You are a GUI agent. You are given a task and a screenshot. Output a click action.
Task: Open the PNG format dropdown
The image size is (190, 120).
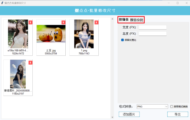pos(152,106)
